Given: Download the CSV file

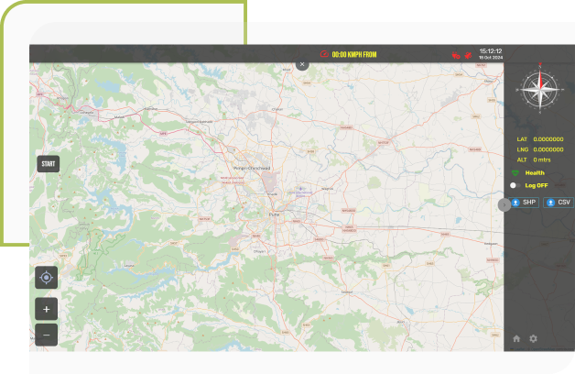Looking at the screenshot, I should [x=559, y=202].
